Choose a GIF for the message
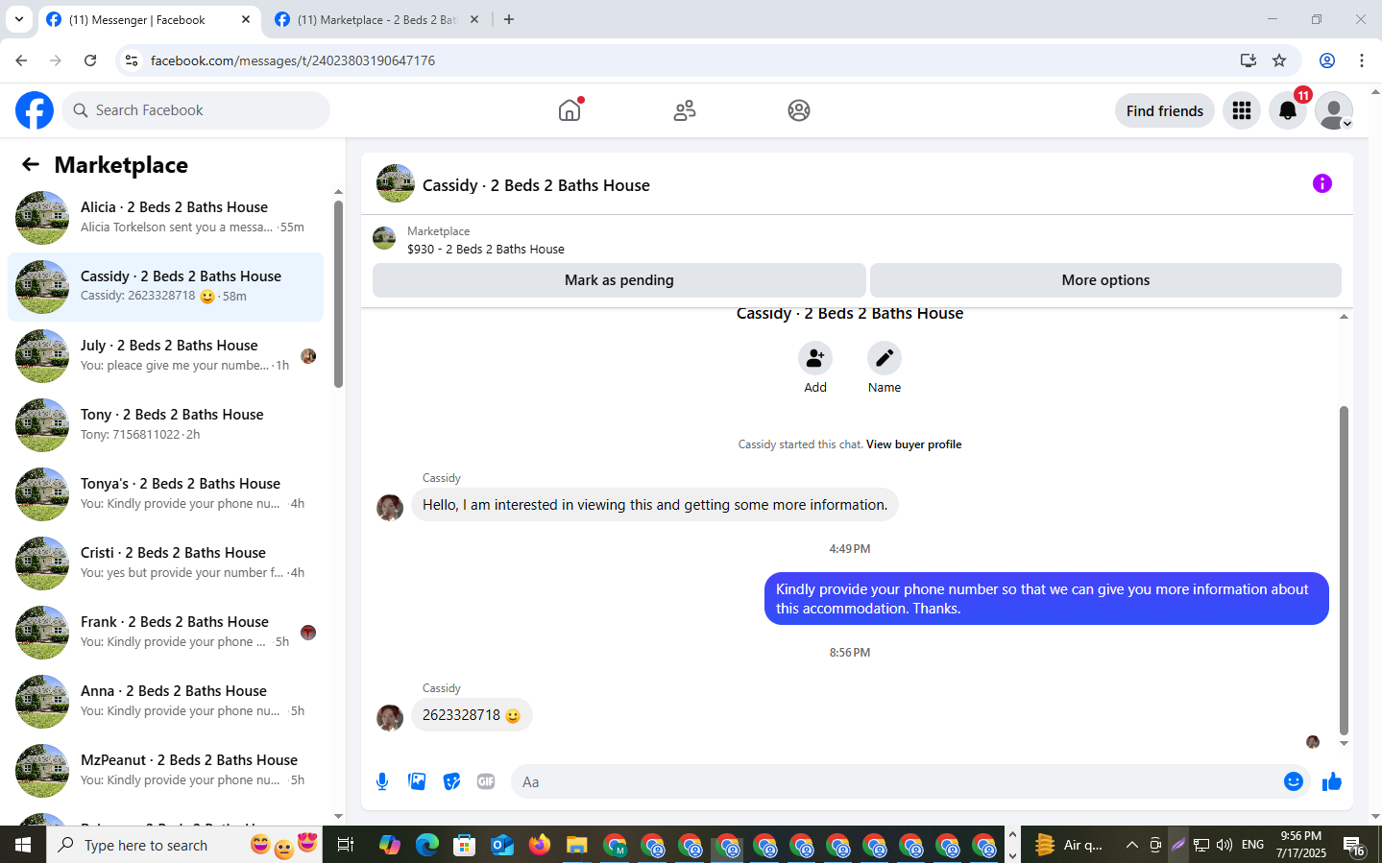Image resolution: width=1382 pixels, height=863 pixels. (x=486, y=781)
